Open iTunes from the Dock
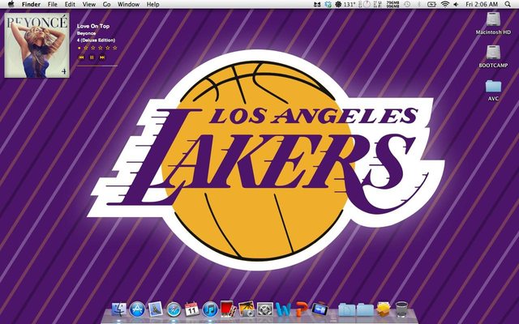Image resolution: width=519 pixels, height=324 pixels. point(210,309)
